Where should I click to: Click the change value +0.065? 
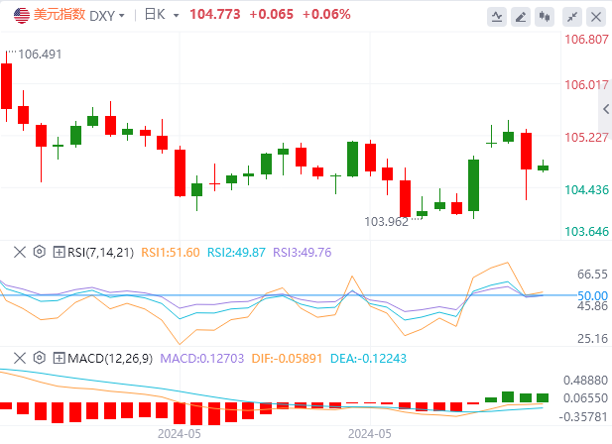pos(271,15)
